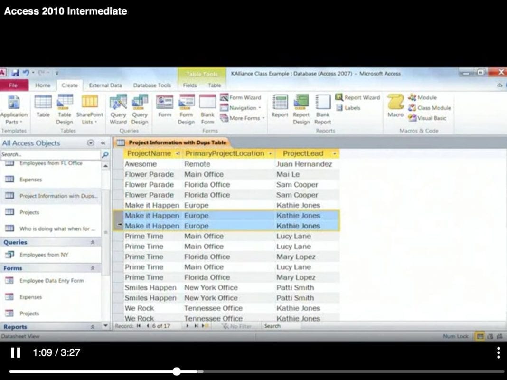Click the Macro icon
Image resolution: width=507 pixels, height=380 pixels.
point(396,107)
